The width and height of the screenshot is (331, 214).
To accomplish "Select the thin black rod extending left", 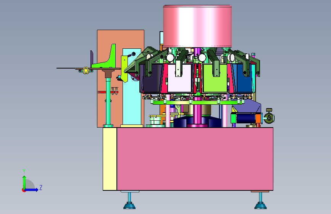I will [66, 68].
